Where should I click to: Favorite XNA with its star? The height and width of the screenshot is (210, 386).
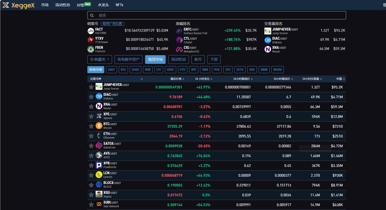click(x=91, y=106)
